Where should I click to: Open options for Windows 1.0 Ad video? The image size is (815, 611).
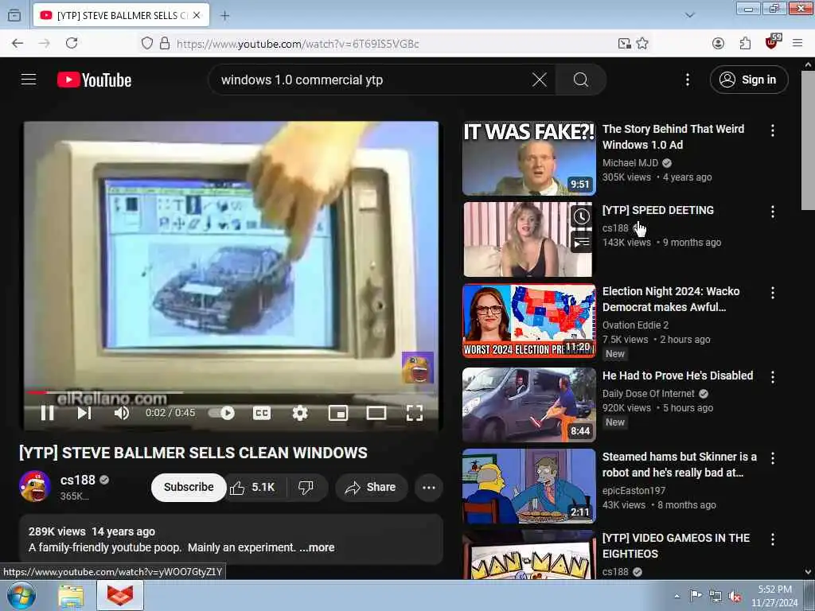coord(772,130)
